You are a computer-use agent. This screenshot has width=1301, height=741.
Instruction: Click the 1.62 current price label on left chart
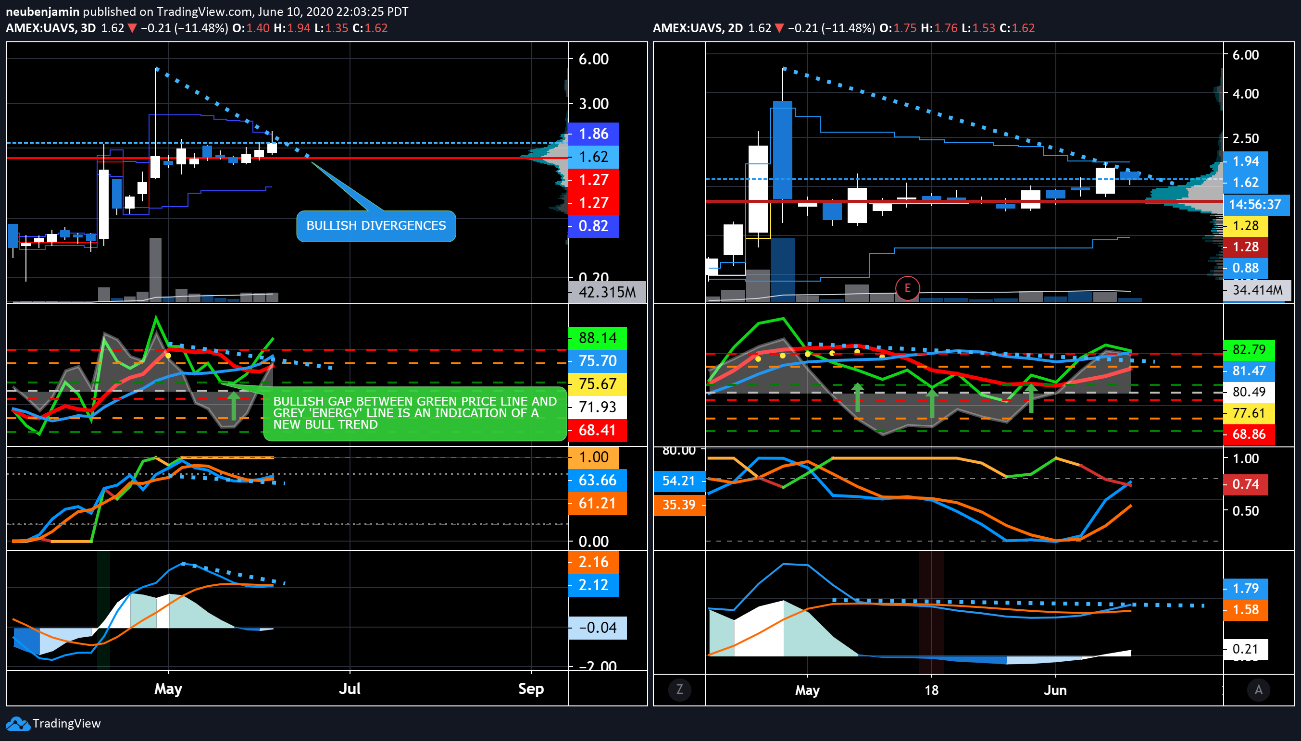(x=594, y=157)
